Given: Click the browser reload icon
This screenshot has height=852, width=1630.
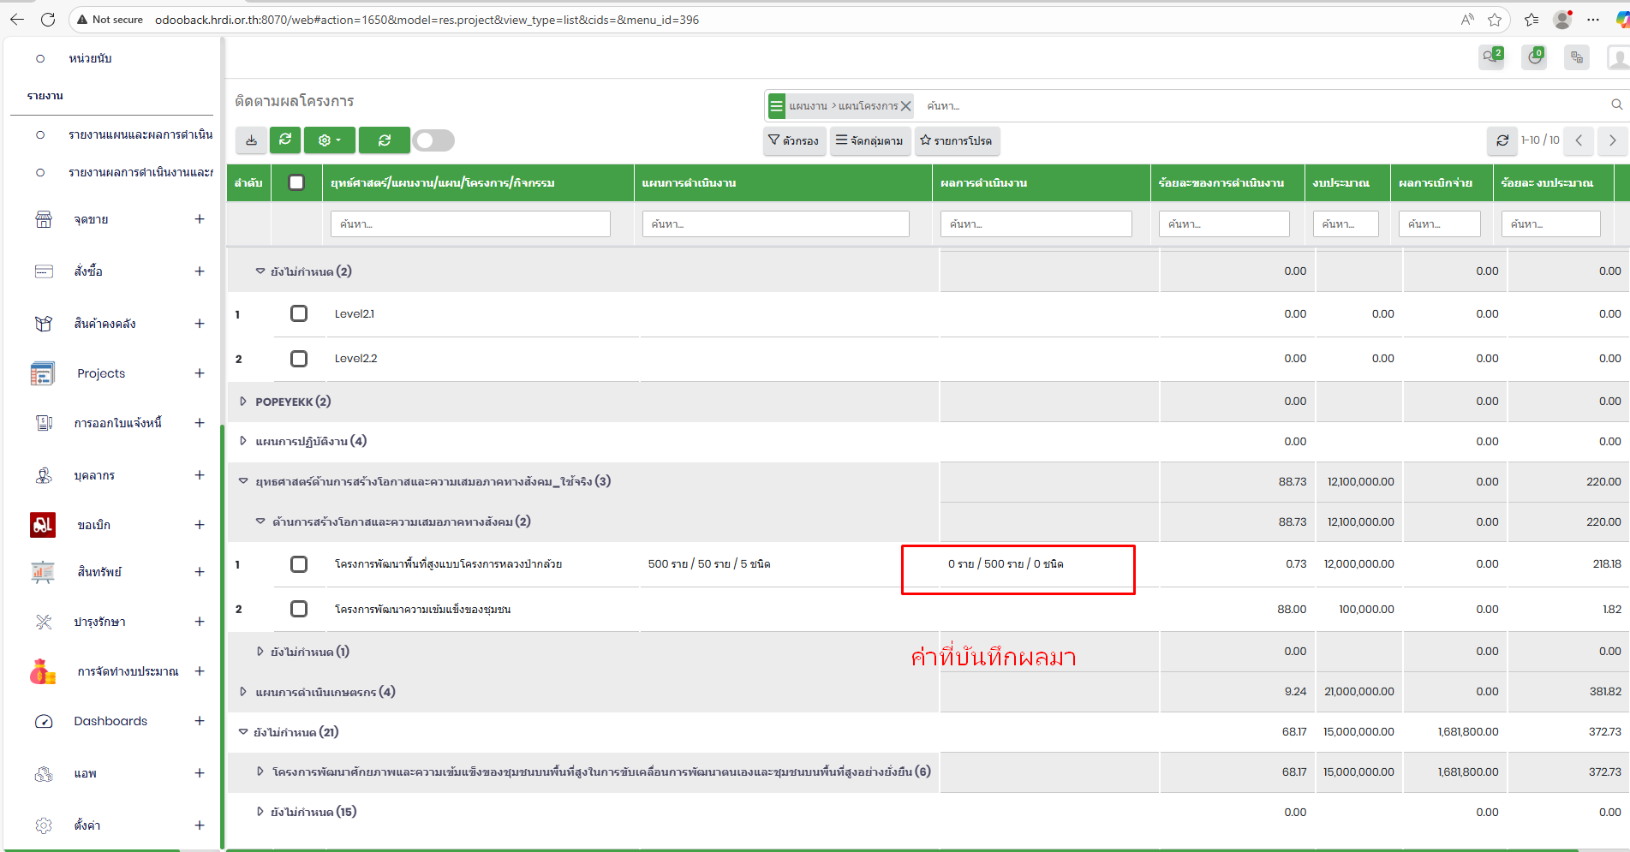Looking at the screenshot, I should [x=48, y=19].
